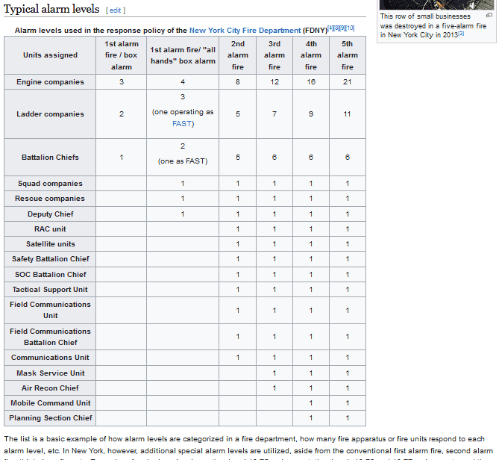
Task: Click the Mobile Command Unit 4th alarm '1' cell
Action: (311, 403)
